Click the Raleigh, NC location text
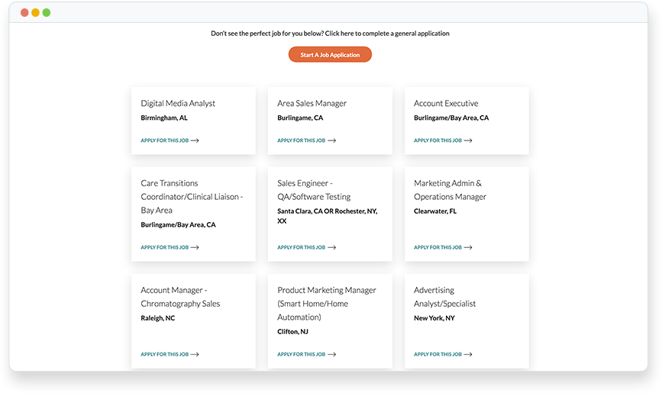Viewport: 662px width, 396px height. click(x=157, y=318)
